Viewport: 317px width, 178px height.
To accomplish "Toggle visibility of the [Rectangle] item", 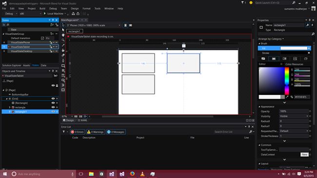I will coord(53,103).
